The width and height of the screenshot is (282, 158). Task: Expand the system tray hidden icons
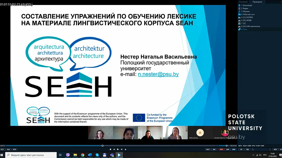coord(253,155)
